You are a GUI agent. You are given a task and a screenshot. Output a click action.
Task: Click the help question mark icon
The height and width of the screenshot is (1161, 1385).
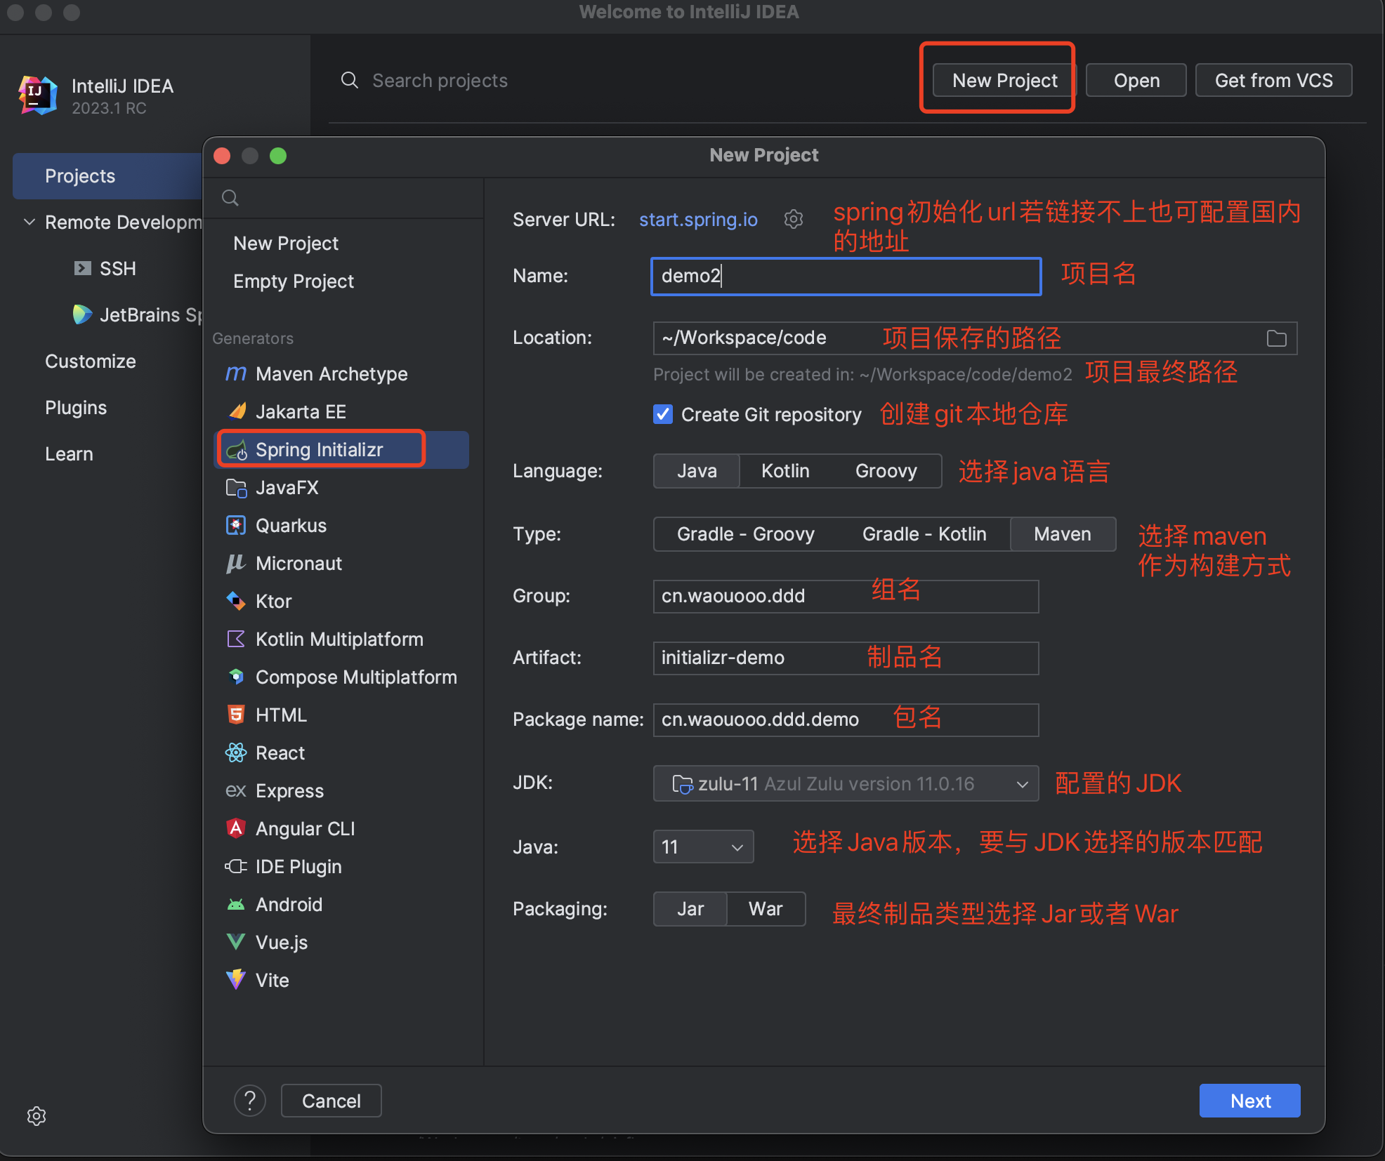249,1100
